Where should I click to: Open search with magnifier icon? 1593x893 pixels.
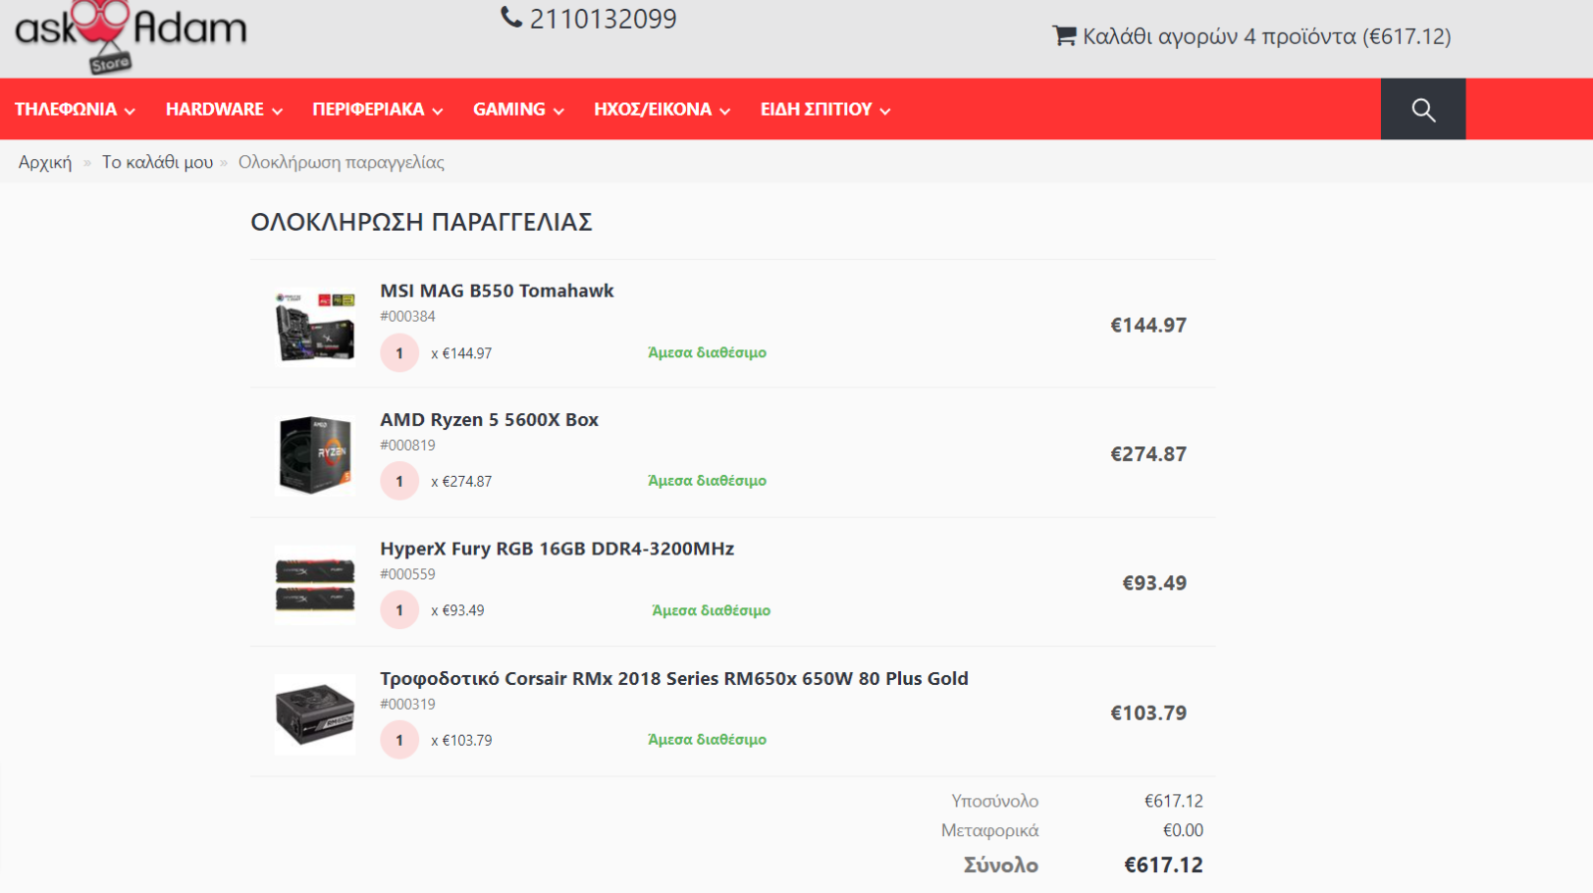pyautogui.click(x=1423, y=110)
